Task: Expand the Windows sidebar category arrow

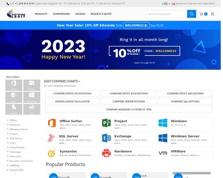Action: pos(8,125)
